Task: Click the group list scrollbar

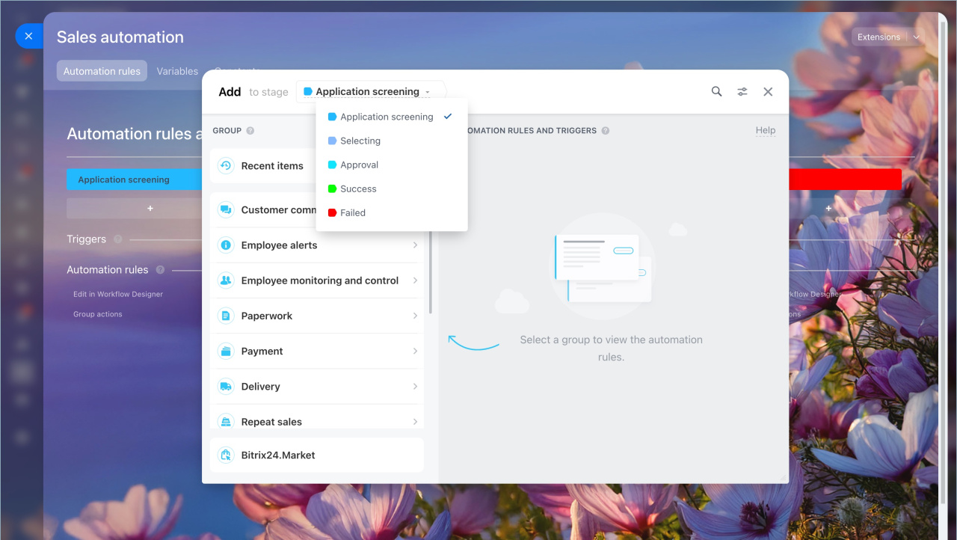Action: [430, 273]
